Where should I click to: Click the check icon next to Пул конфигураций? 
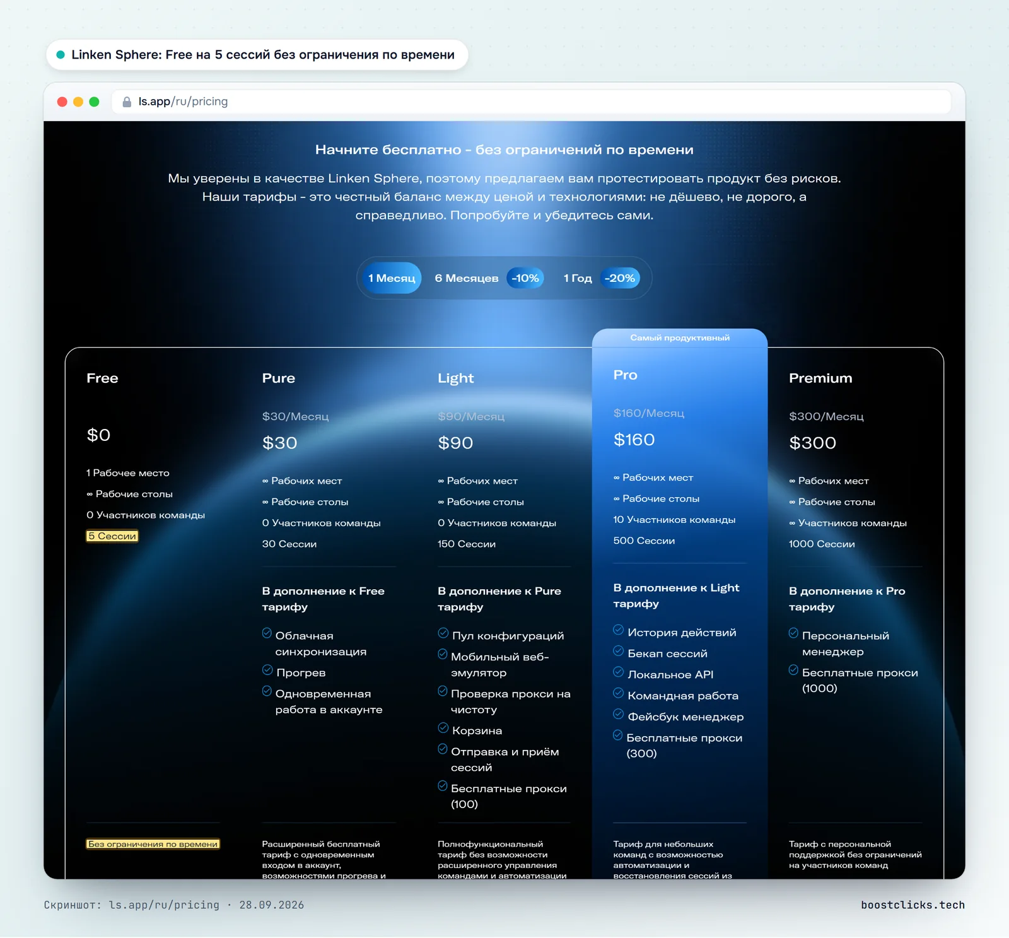(443, 633)
